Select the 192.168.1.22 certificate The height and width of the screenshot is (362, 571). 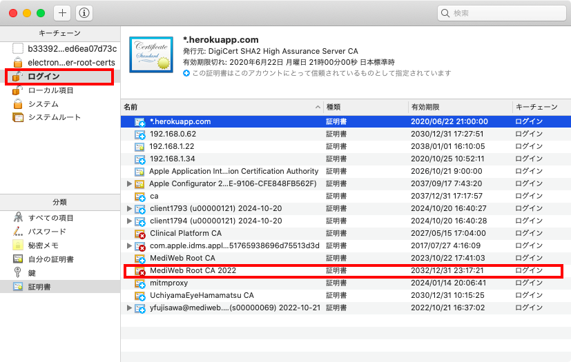(x=346, y=146)
